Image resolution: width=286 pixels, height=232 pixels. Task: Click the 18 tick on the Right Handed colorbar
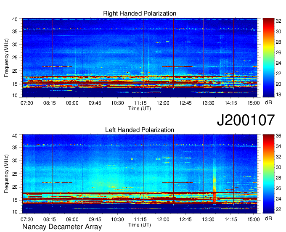tap(278, 95)
